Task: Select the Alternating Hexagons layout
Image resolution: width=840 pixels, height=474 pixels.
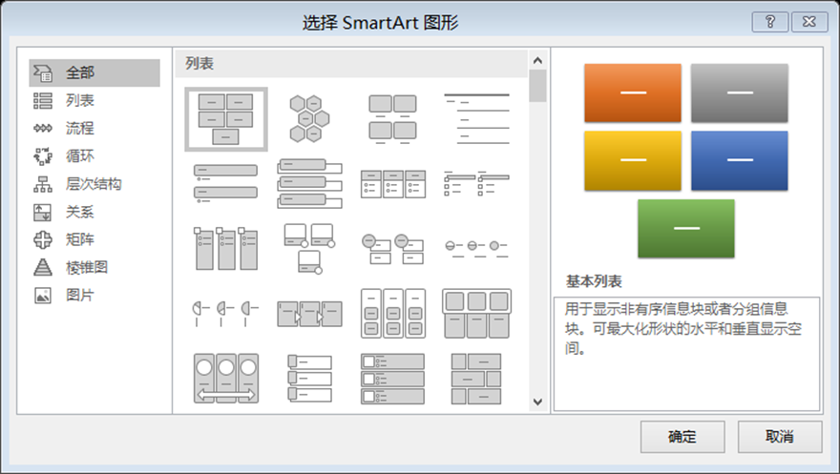Action: click(x=309, y=119)
